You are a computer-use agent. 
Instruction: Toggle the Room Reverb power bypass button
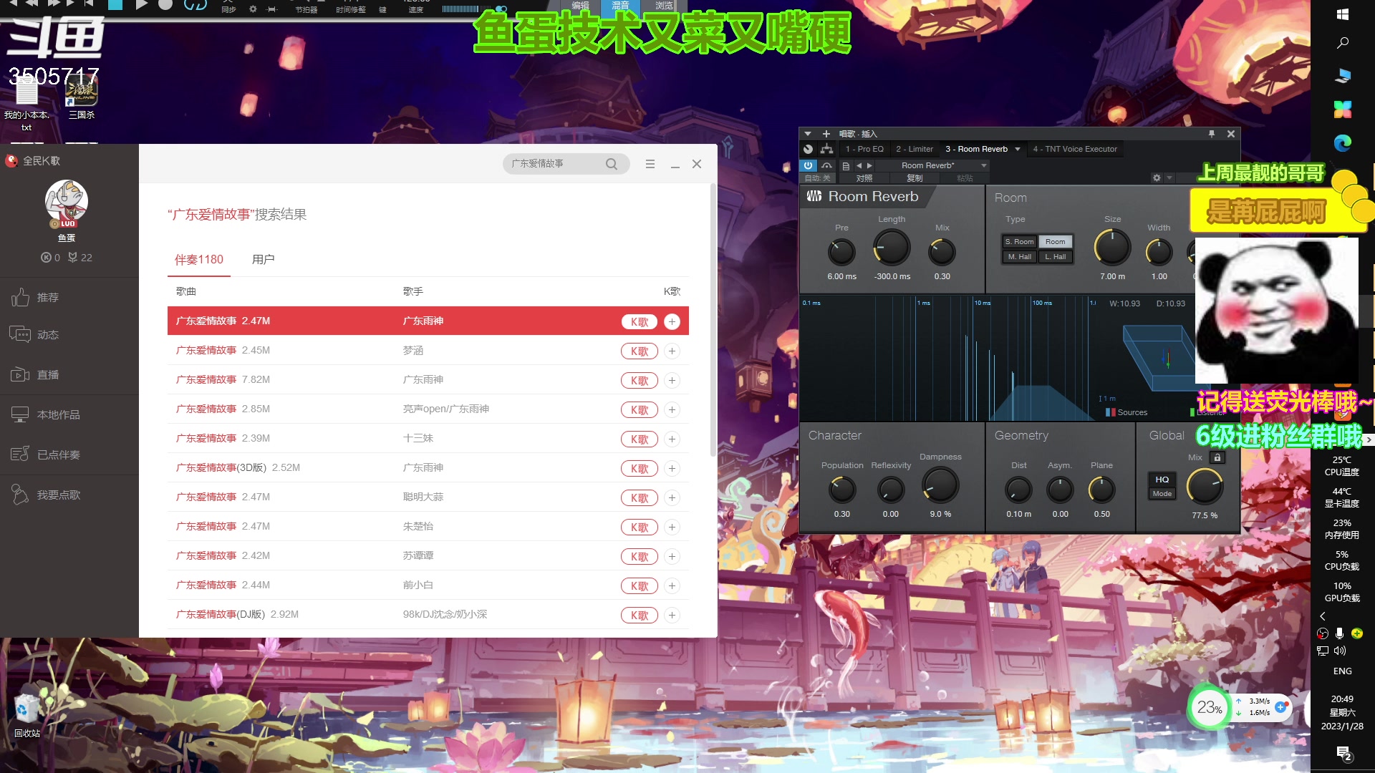(x=808, y=165)
